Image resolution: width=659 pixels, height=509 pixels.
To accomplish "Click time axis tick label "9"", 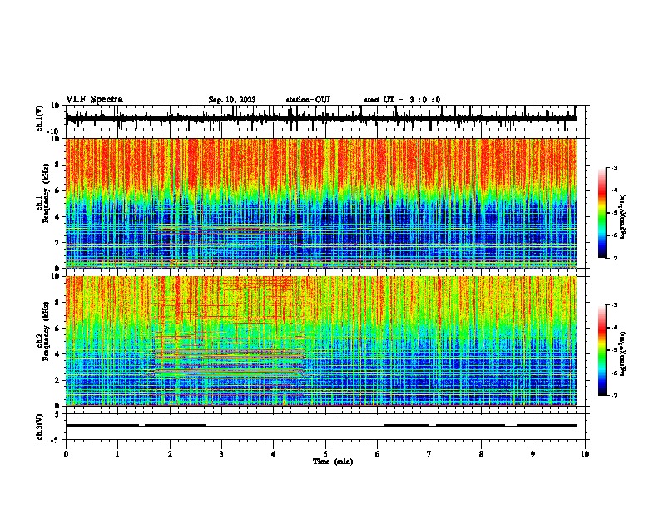I will pos(533,454).
